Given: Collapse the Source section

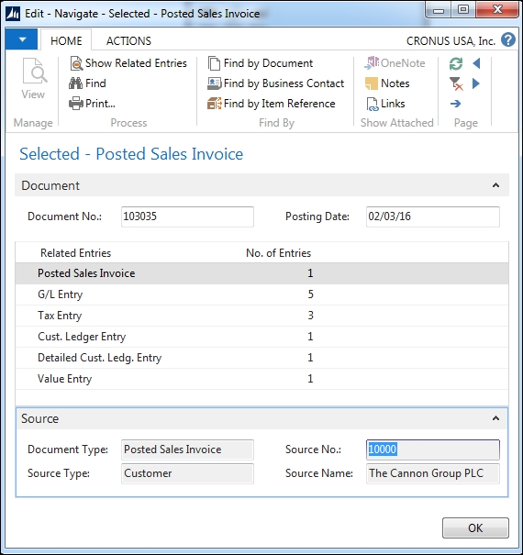Looking at the screenshot, I should point(495,418).
